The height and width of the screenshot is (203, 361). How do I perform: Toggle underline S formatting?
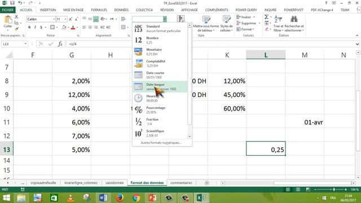click(x=41, y=27)
